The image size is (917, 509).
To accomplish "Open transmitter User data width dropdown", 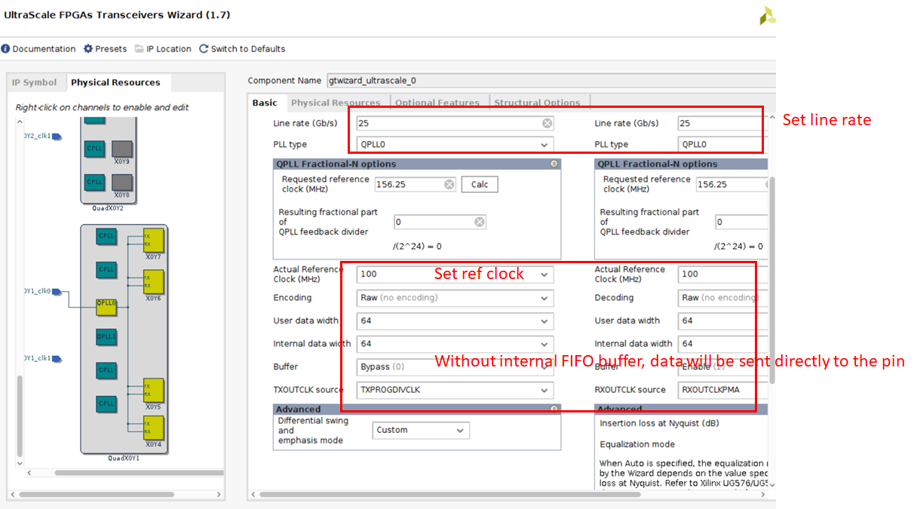I will click(x=455, y=321).
